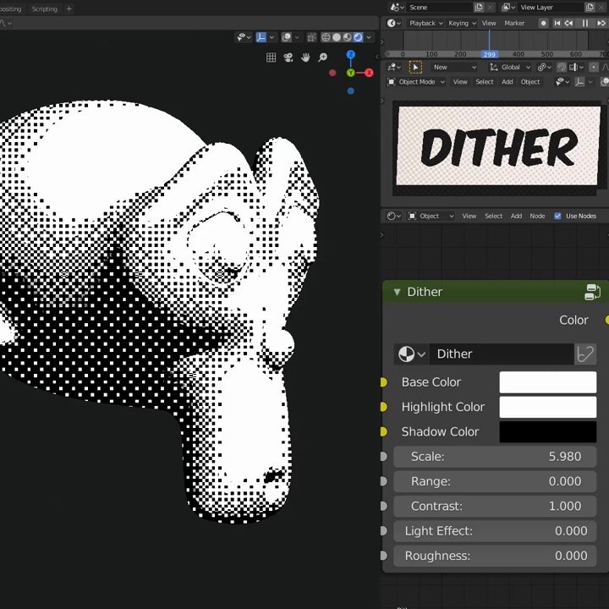Image resolution: width=609 pixels, height=609 pixels.
Task: Click the Dither material name field
Action: coord(502,354)
